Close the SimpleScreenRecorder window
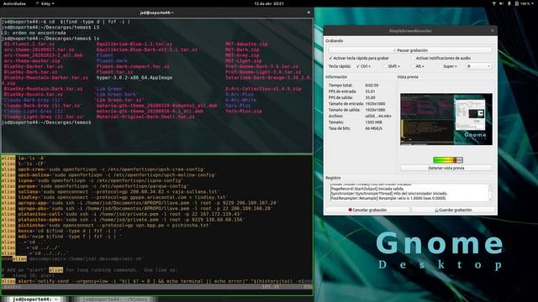This screenshot has width=538, height=302. tap(493, 30)
